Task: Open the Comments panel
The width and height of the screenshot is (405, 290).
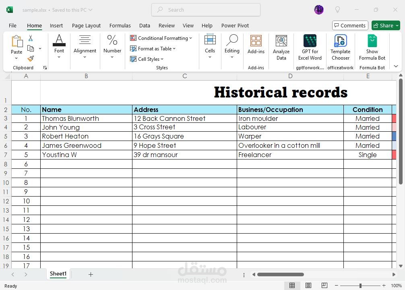Action: pos(350,25)
